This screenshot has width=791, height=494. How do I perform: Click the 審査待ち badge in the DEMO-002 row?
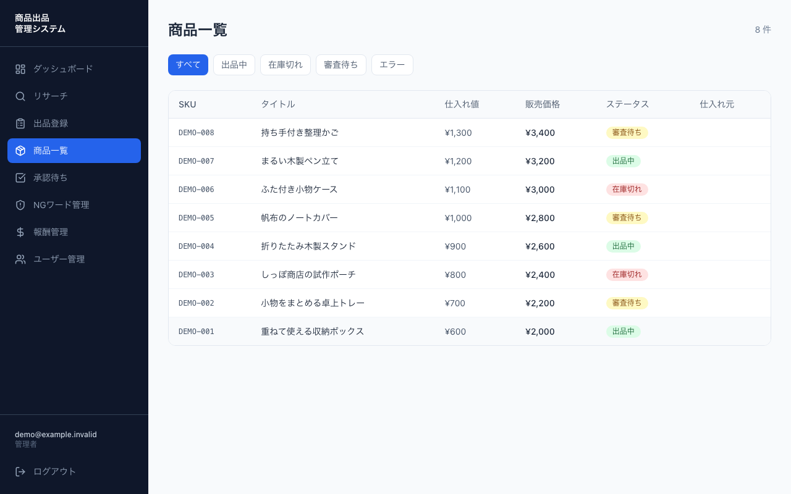point(627,303)
